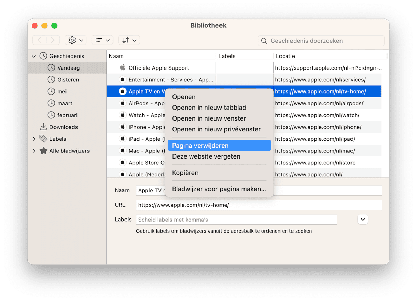Expand the Alle bladwijzers tree section

pyautogui.click(x=34, y=151)
